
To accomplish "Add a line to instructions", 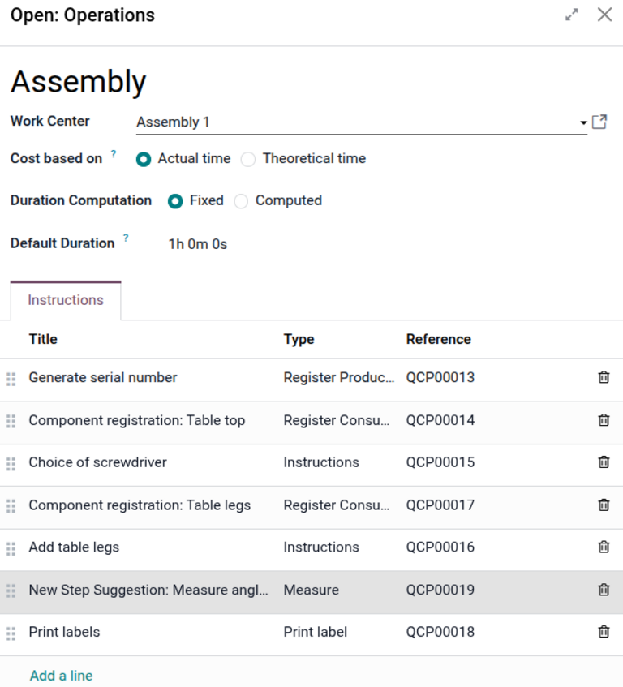I will [x=62, y=675].
